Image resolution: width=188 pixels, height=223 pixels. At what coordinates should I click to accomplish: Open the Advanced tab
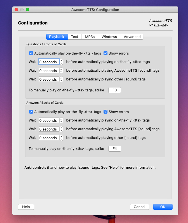[x=132, y=37]
